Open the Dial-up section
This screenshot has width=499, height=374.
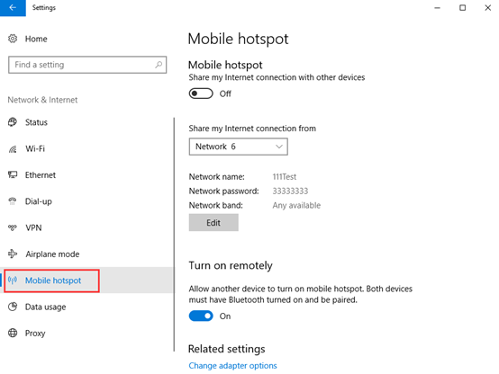[x=39, y=201]
